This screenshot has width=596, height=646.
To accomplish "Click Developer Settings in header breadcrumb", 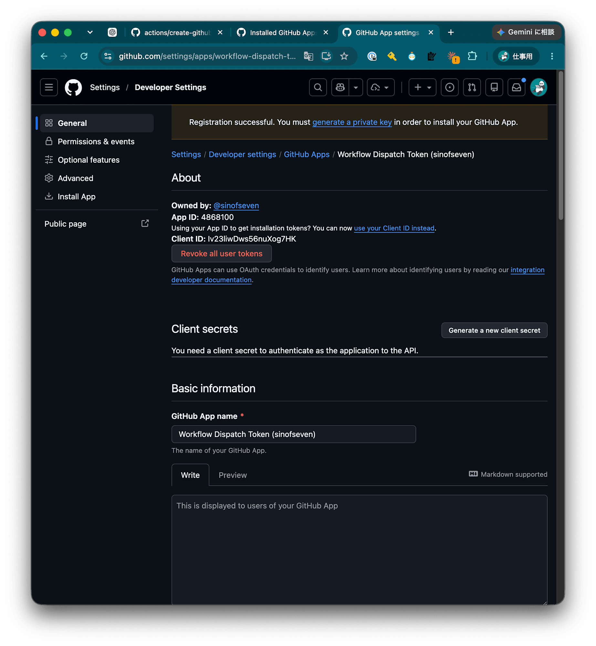I will 170,87.
